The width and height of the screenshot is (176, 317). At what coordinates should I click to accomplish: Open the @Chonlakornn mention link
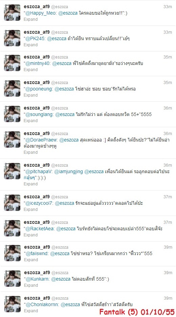(x=42, y=304)
